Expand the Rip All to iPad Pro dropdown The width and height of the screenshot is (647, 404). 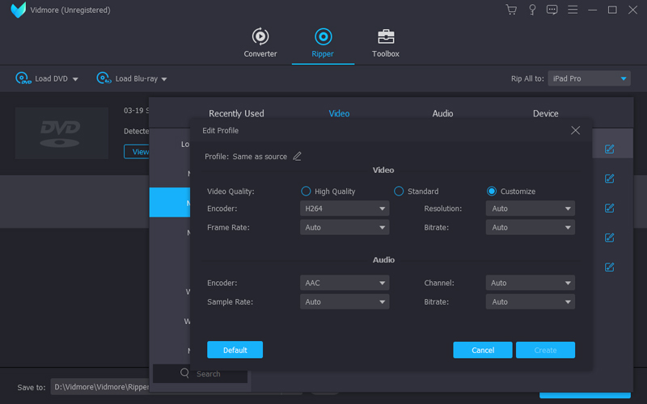tap(589, 78)
